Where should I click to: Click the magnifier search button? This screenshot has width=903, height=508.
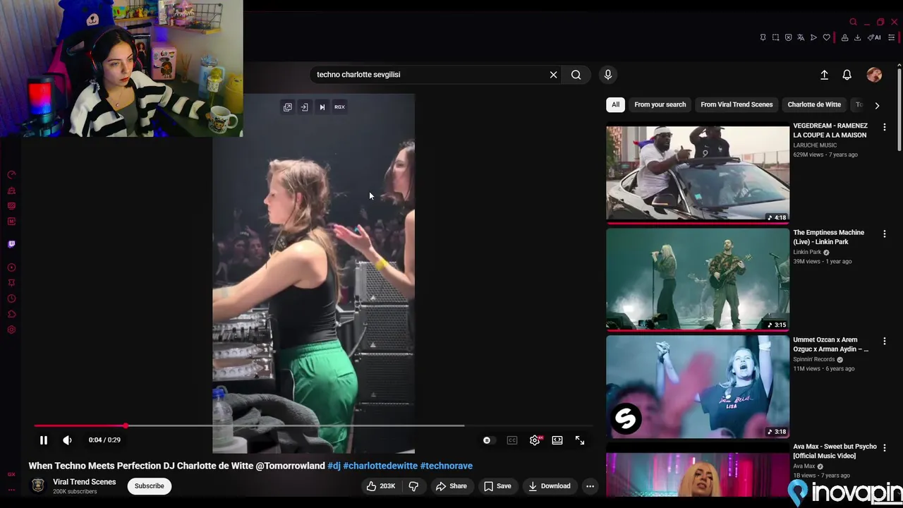pos(576,75)
